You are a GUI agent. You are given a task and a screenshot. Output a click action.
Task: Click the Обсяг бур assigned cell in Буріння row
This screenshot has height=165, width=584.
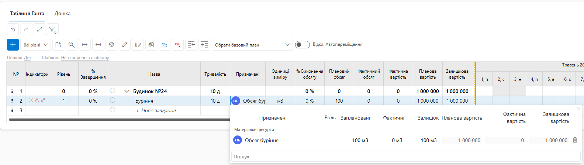tap(248, 101)
